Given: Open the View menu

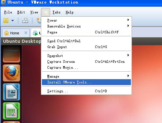Looking at the screenshot, I should [34, 12].
